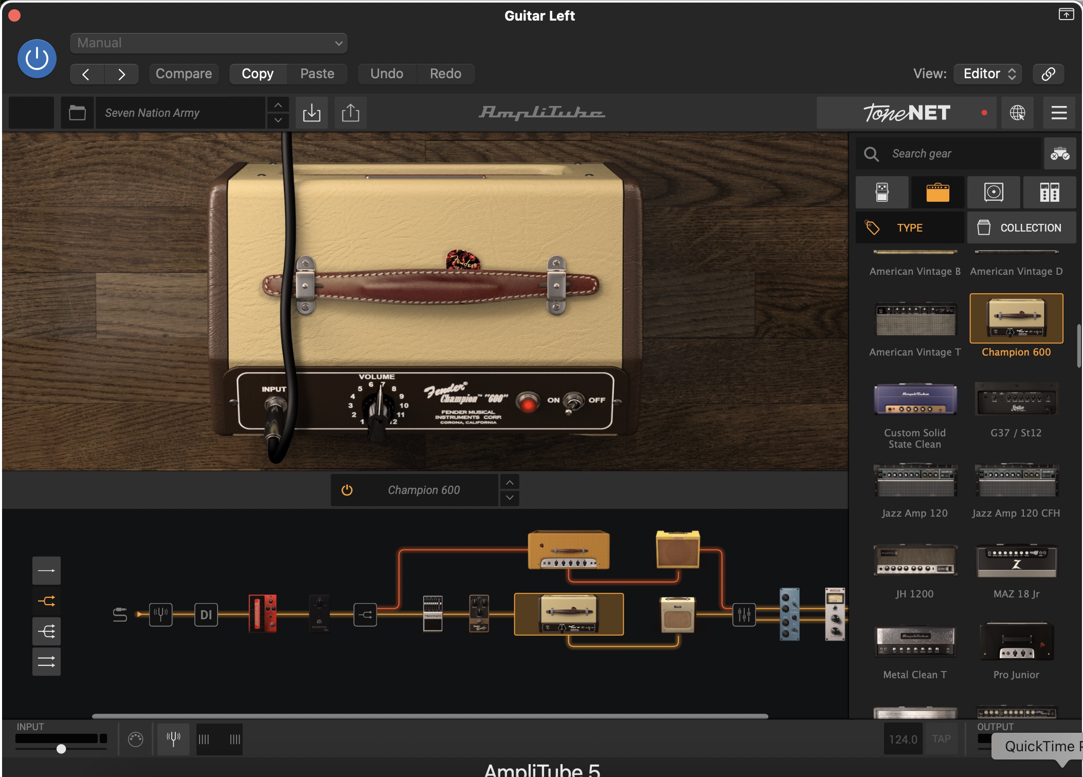This screenshot has width=1083, height=777.
Task: Step preset down with the lower chevron
Action: tap(278, 120)
